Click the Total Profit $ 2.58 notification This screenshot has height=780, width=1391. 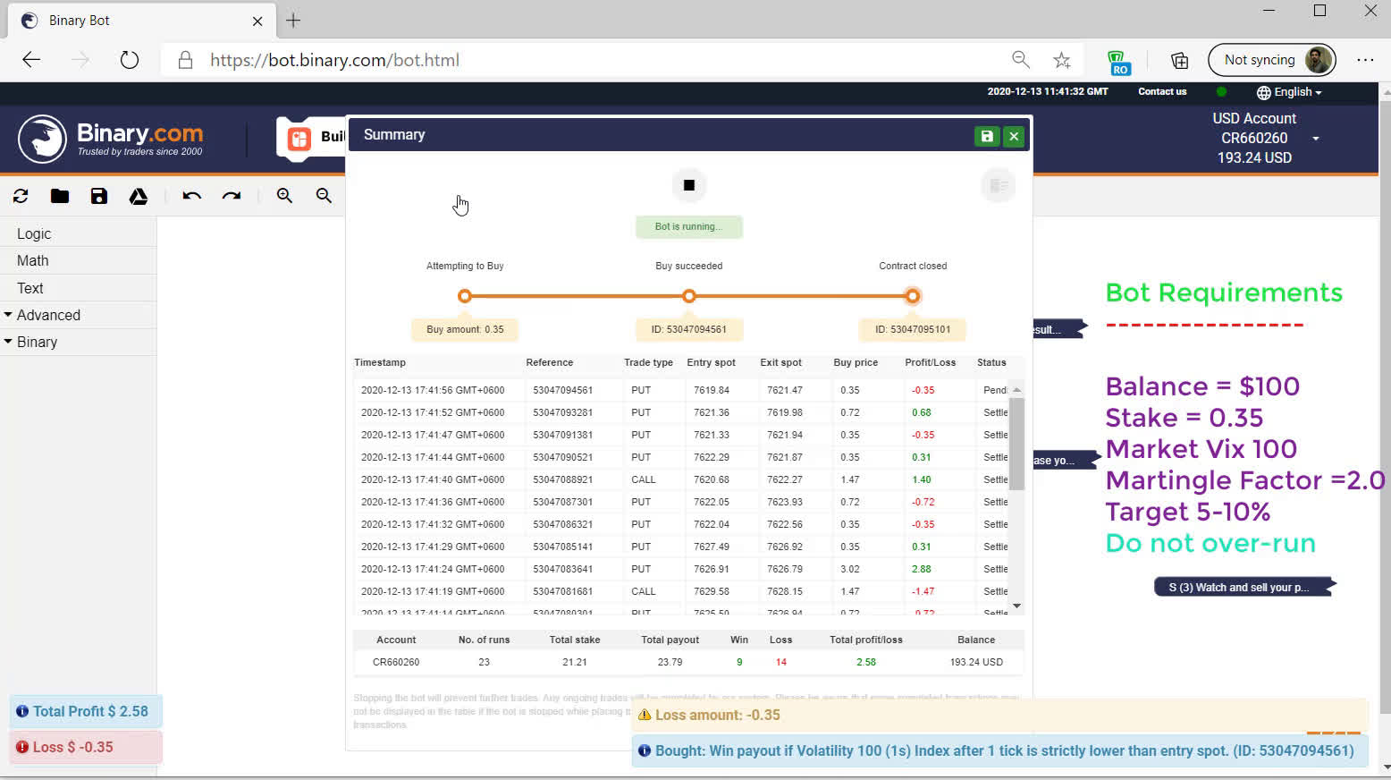(x=86, y=712)
